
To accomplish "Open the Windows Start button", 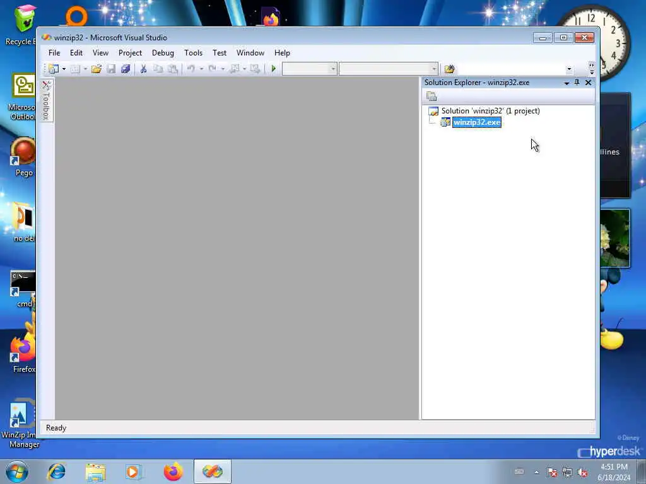I will click(17, 471).
